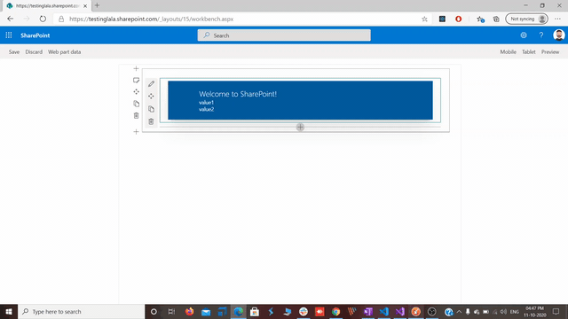Select the Welcome to SharePoint! heading

pyautogui.click(x=238, y=94)
